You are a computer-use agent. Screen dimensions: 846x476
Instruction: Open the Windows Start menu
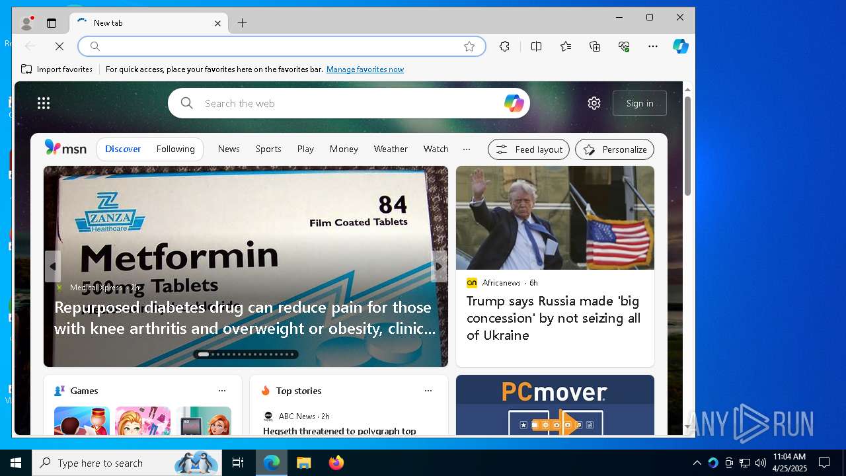point(16,463)
